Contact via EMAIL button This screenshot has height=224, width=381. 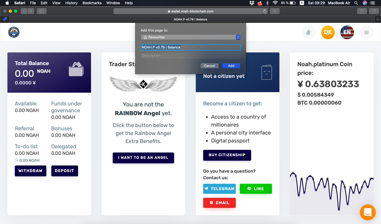coord(219,203)
